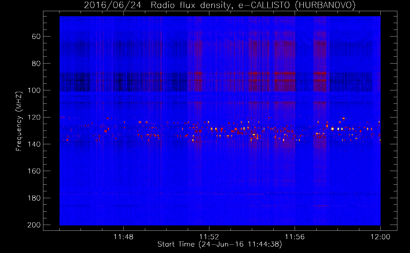Click the 'Start Time (24-Jun-16 11:44:38)' axis label
Screen dimensions: 410x253
tap(220, 244)
